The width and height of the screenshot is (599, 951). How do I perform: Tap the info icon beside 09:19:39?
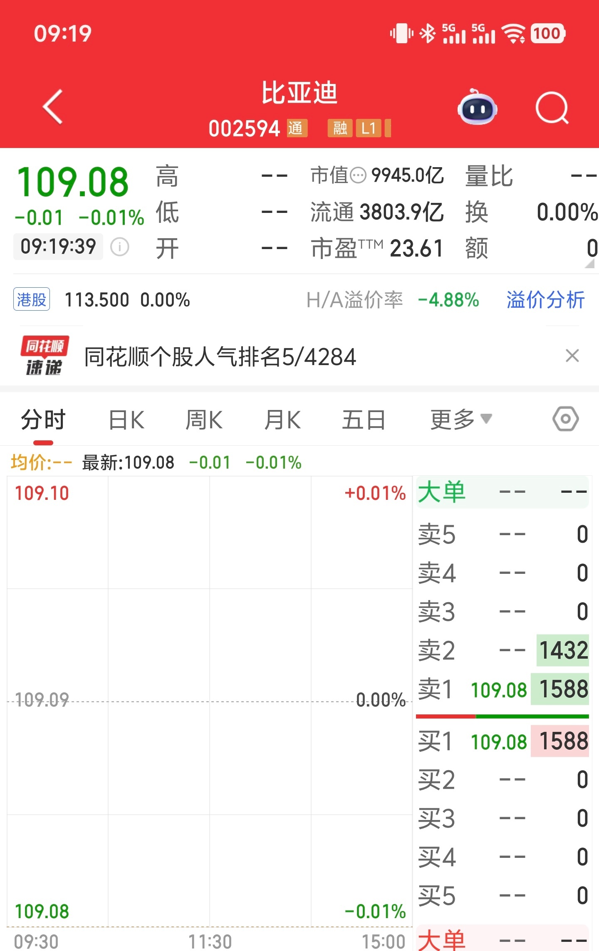tap(120, 247)
